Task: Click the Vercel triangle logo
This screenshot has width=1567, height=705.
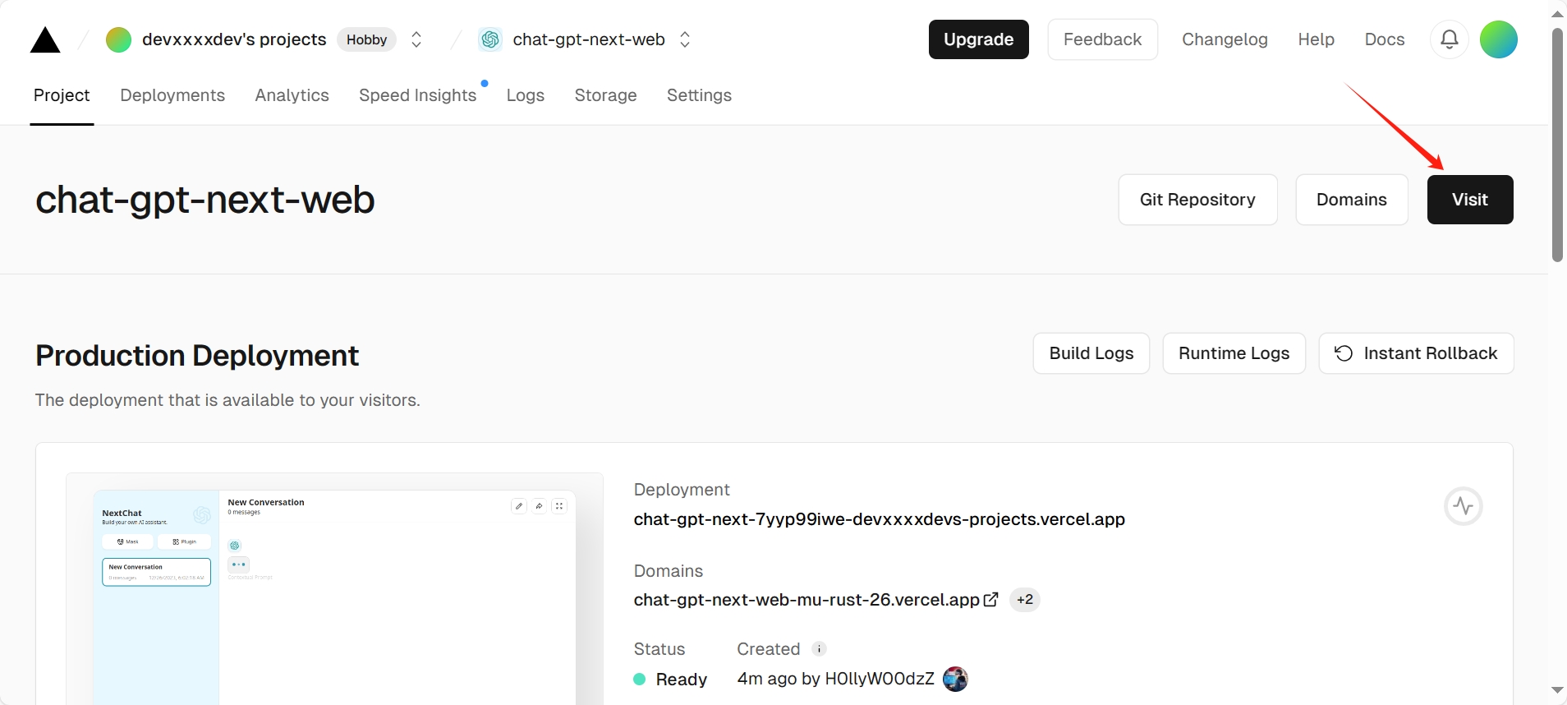Action: click(x=45, y=39)
